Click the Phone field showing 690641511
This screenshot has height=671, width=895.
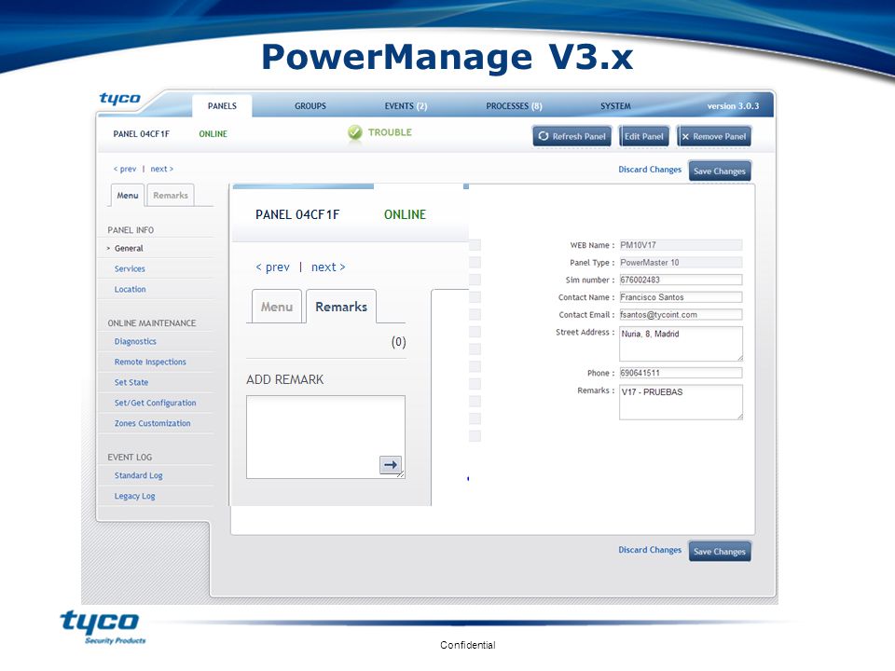(x=681, y=373)
